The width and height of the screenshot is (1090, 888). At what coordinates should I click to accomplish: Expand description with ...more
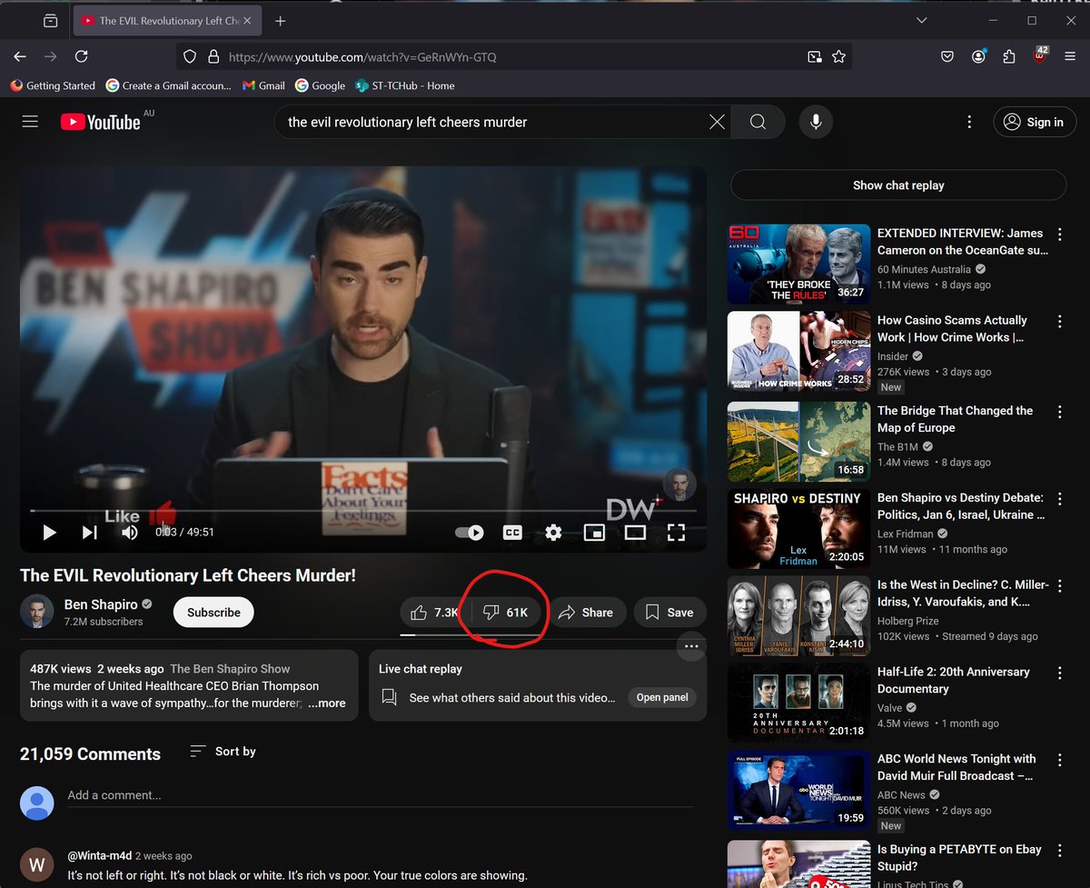point(326,703)
